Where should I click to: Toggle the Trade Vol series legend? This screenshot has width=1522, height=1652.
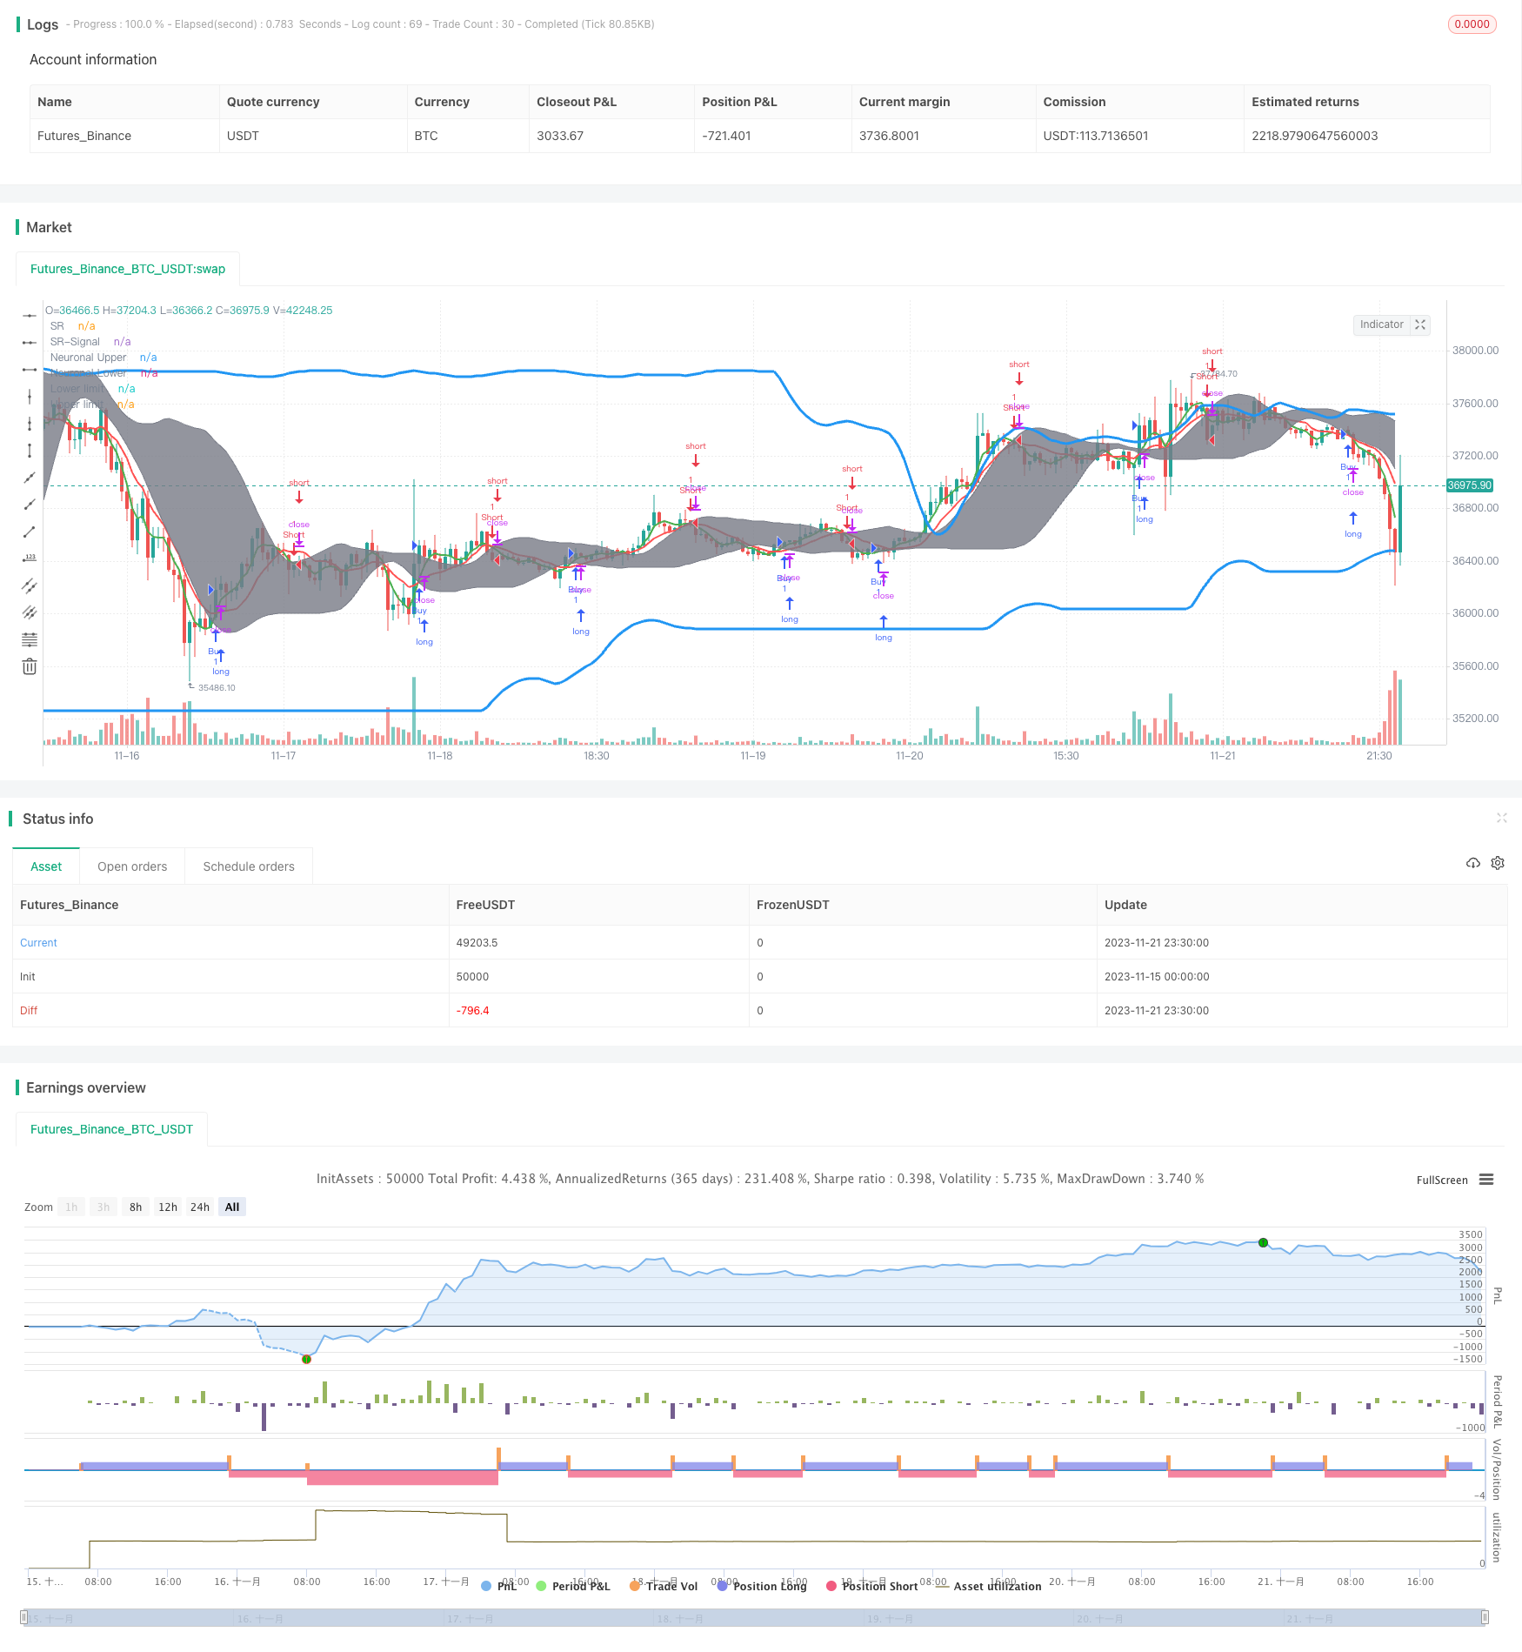[x=664, y=1586]
